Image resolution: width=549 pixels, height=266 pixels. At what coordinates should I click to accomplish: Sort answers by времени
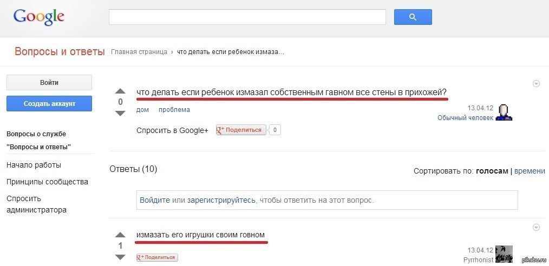click(x=530, y=171)
